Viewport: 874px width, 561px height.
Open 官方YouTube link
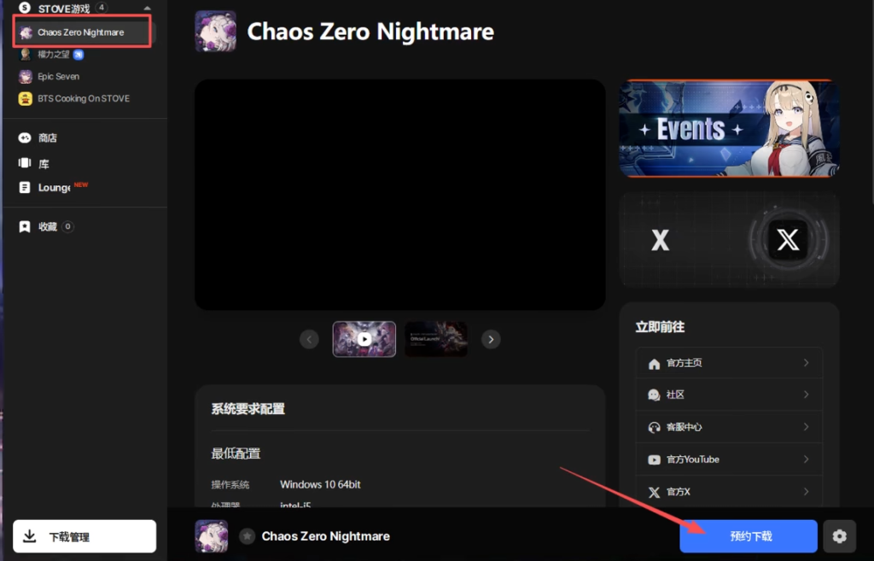tap(729, 459)
